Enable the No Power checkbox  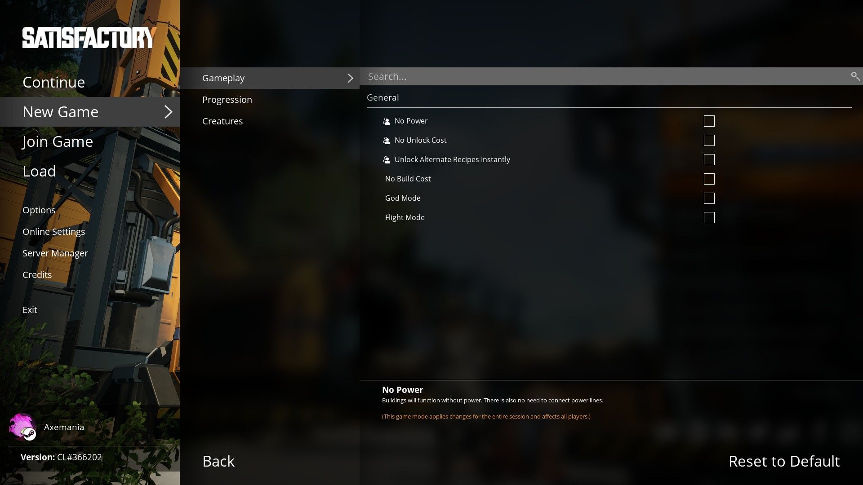point(709,121)
